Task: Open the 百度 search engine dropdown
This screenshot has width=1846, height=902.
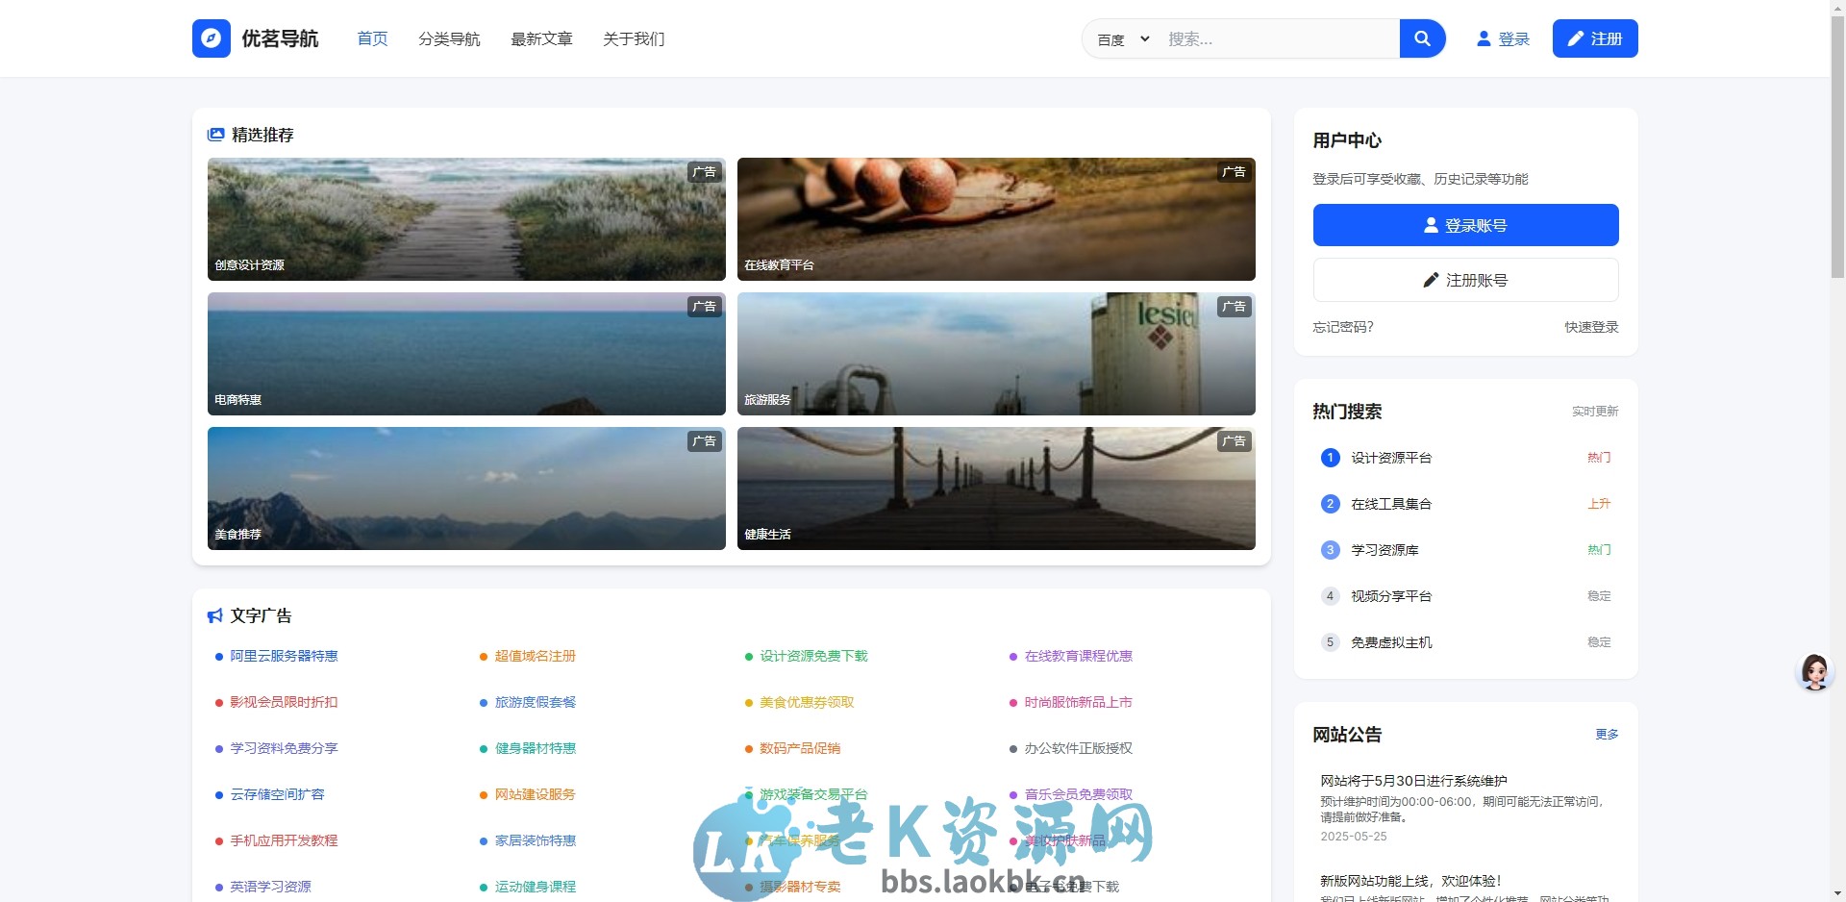Action: 1120,38
